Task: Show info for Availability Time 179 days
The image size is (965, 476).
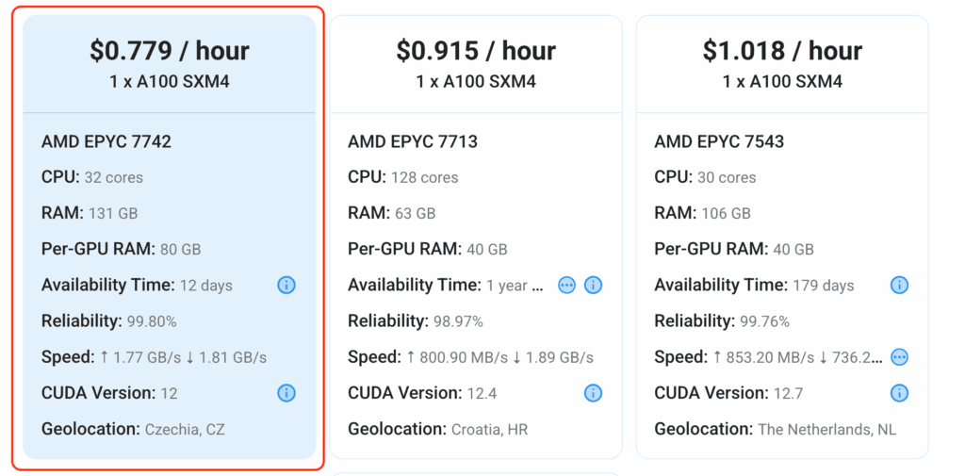Action: tap(899, 285)
